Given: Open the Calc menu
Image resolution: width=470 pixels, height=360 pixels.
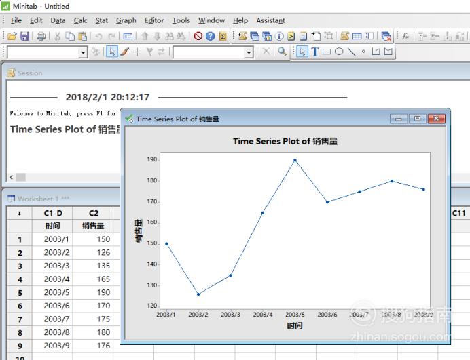Looking at the screenshot, I should pos(80,20).
